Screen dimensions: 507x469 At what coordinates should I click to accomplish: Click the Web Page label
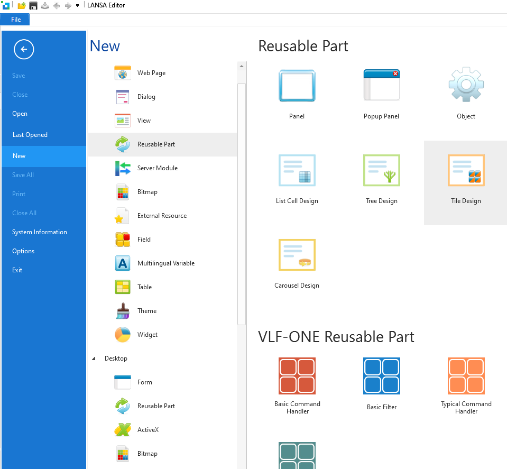(151, 73)
